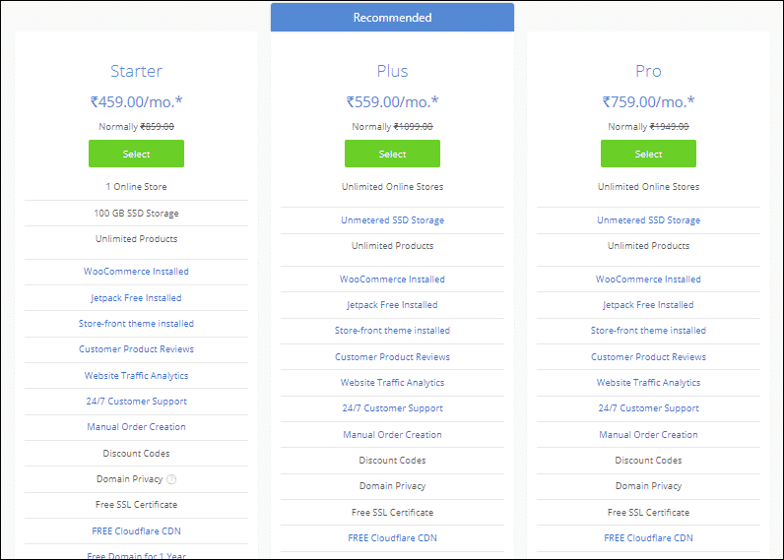Click the struck-through ₹1949.00 normal price

coord(669,127)
